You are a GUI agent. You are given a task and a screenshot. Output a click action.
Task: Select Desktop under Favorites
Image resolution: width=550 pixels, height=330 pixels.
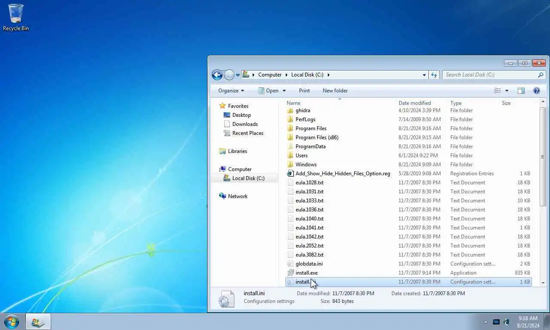(237, 115)
